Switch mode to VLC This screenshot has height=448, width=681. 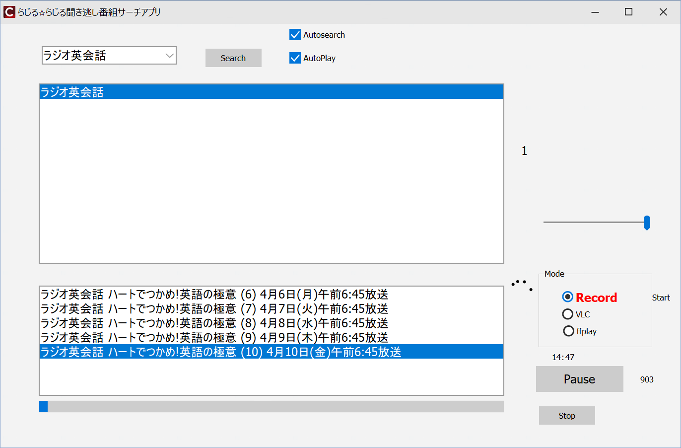click(x=568, y=314)
